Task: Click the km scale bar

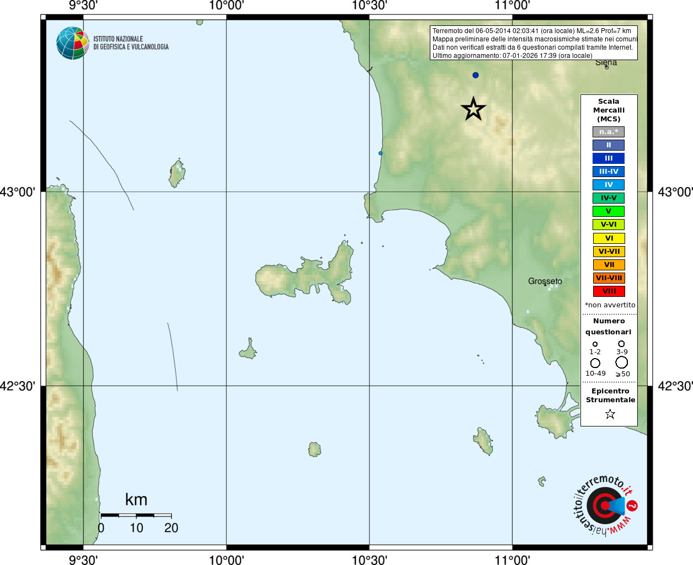Action: point(136,515)
